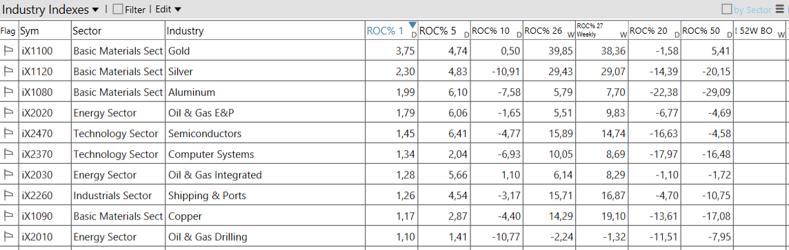The image size is (789, 250).
Task: Enable the Filter checkbox
Action: (118, 10)
